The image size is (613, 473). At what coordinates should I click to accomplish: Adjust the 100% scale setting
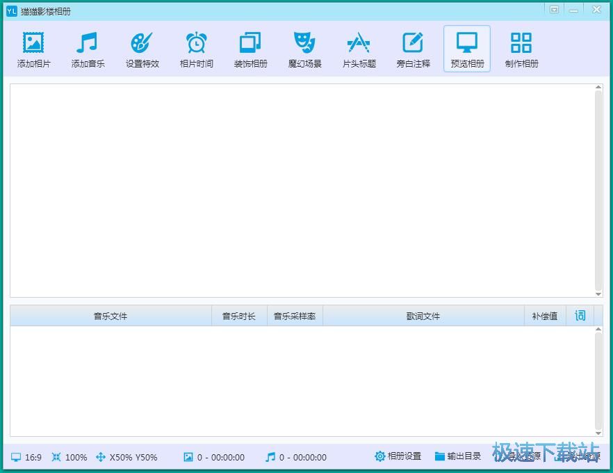[x=70, y=457]
